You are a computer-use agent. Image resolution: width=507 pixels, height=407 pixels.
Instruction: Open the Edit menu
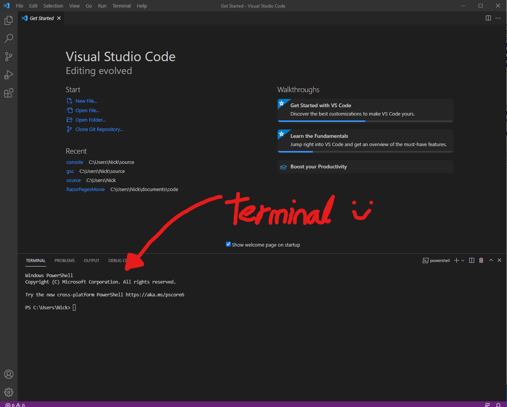pyautogui.click(x=33, y=6)
